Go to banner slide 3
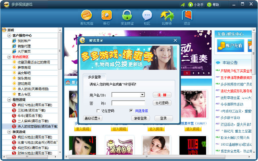 click(x=198, y=73)
